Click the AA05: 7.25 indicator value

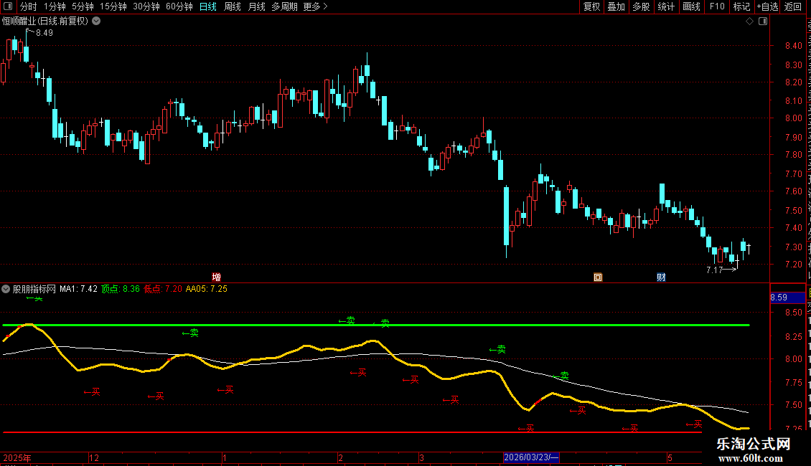tap(207, 289)
